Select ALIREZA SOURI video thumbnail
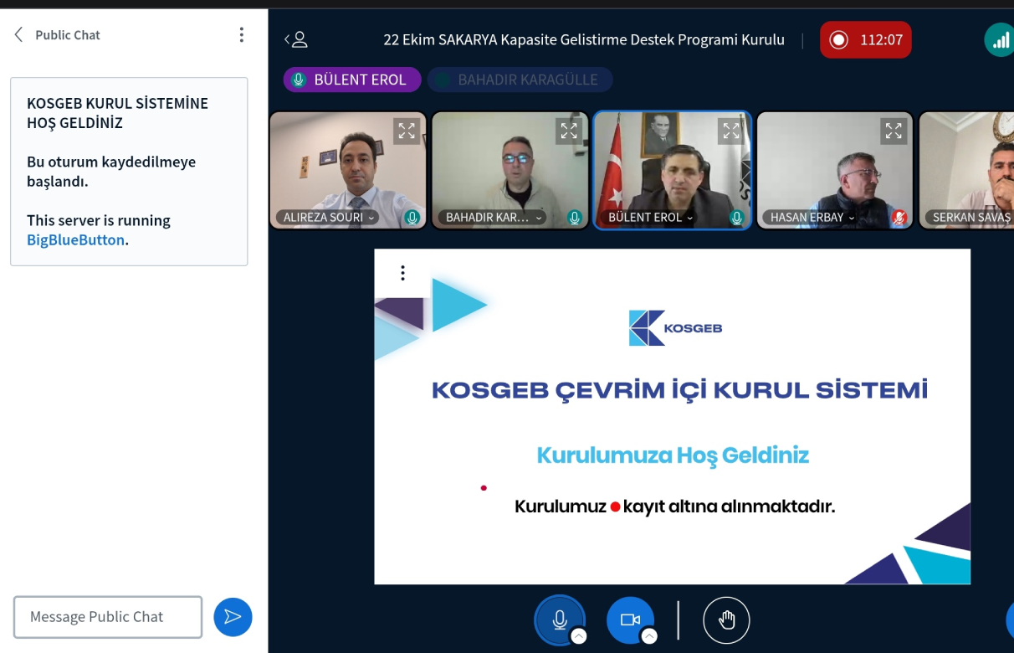 pos(348,170)
